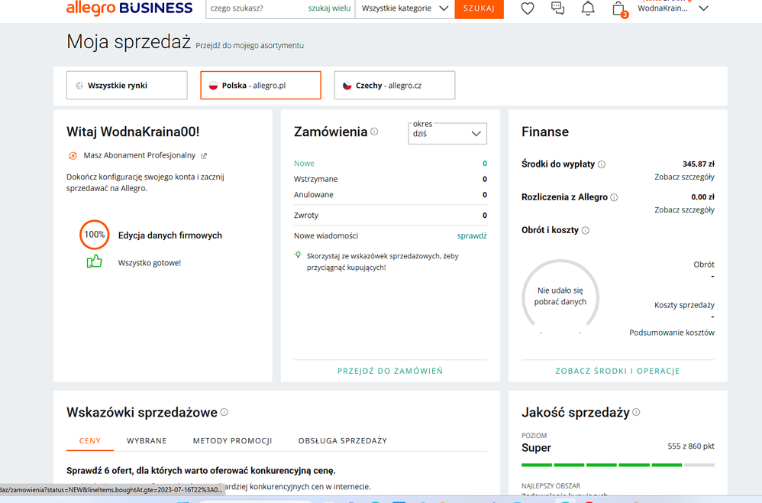The width and height of the screenshot is (762, 503).
Task: Click external link icon beside Abonament Profesjonalny
Action: pos(204,156)
